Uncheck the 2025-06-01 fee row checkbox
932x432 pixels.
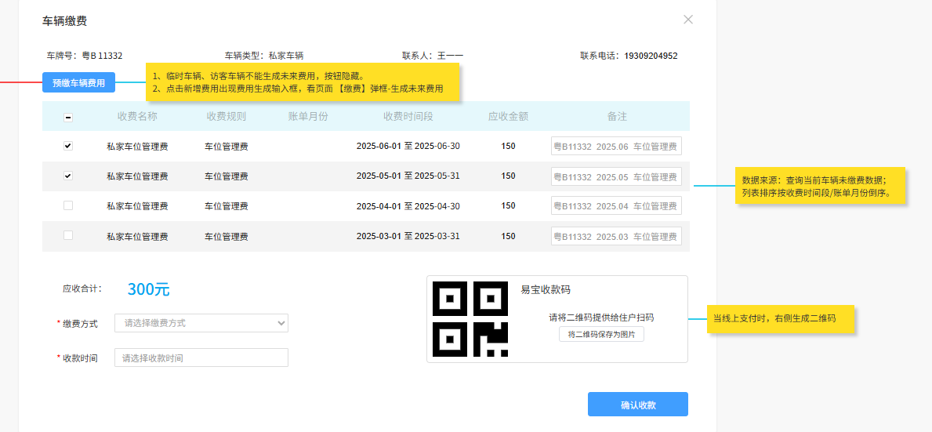point(68,146)
